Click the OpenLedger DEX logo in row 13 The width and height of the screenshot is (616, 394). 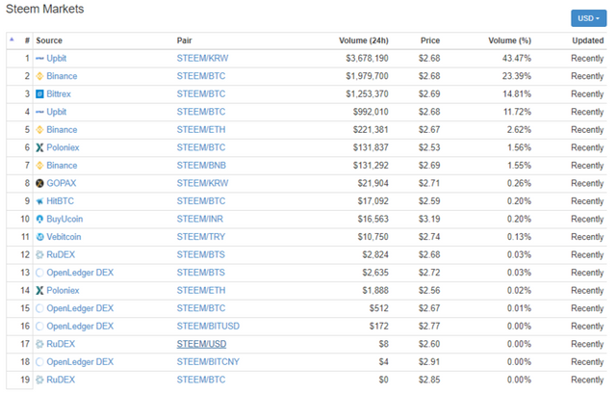39,273
